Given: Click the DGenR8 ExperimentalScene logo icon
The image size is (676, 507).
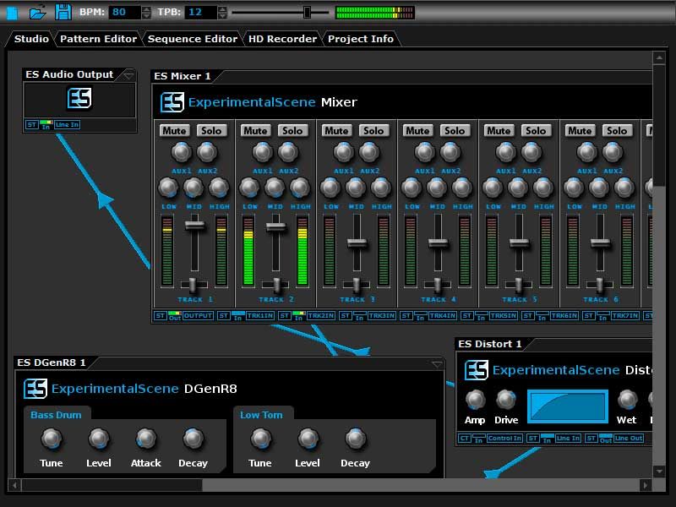Looking at the screenshot, I should (x=35, y=389).
